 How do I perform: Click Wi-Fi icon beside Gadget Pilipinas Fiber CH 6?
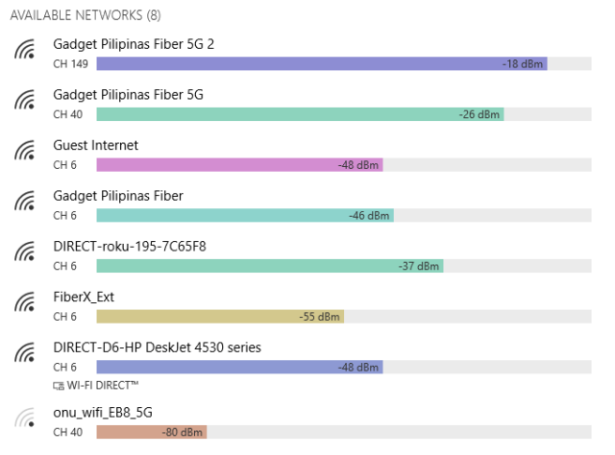[25, 204]
